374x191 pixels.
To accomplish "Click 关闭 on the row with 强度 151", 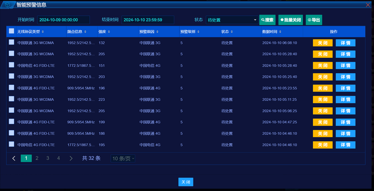I will tap(323, 65).
